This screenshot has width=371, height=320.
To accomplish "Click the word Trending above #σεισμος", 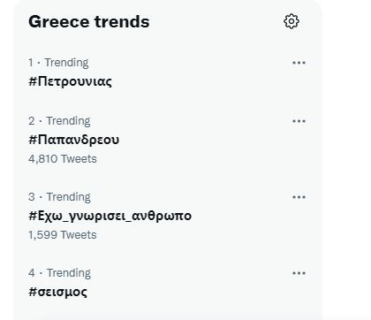I will point(69,273).
